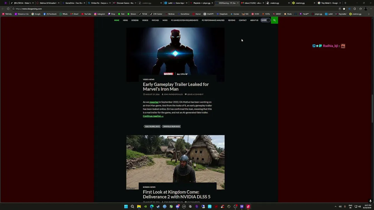Click the Continue reading link
Viewport: 374px width, 210px height.
pyautogui.click(x=153, y=116)
